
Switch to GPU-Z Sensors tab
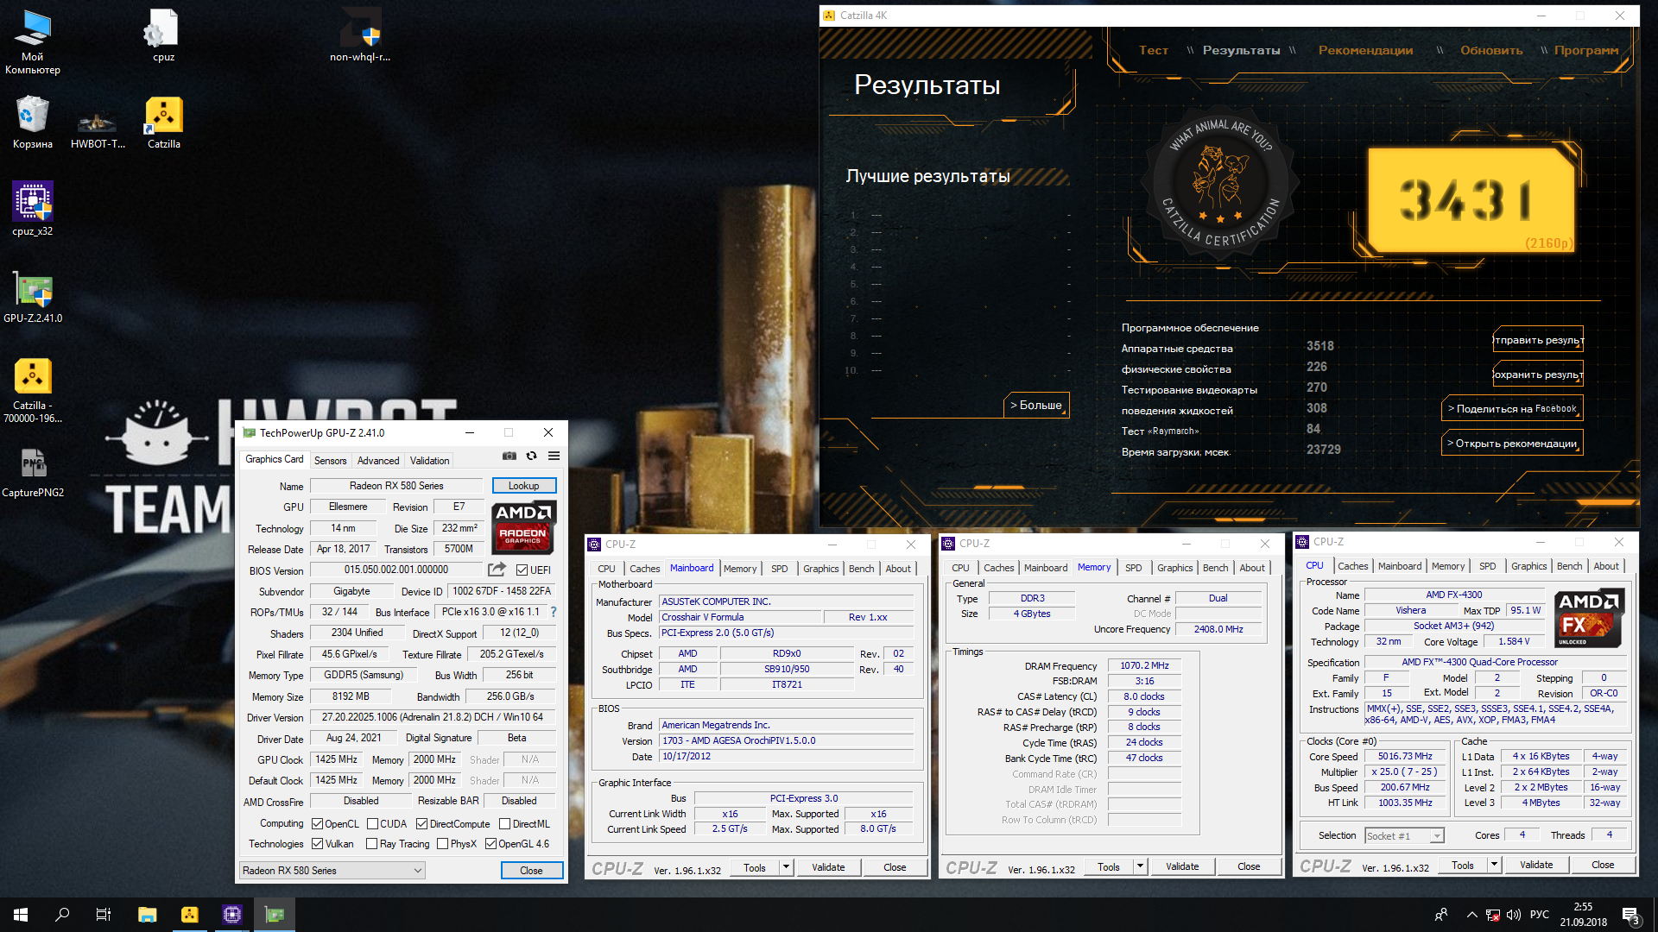pyautogui.click(x=330, y=460)
